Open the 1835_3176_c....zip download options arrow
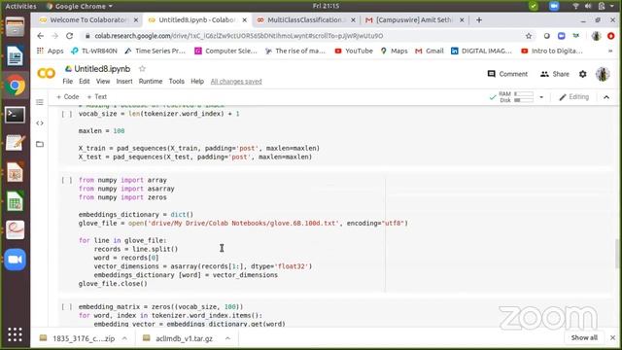Screen dimensions: 622x350 pyautogui.click(x=124, y=338)
